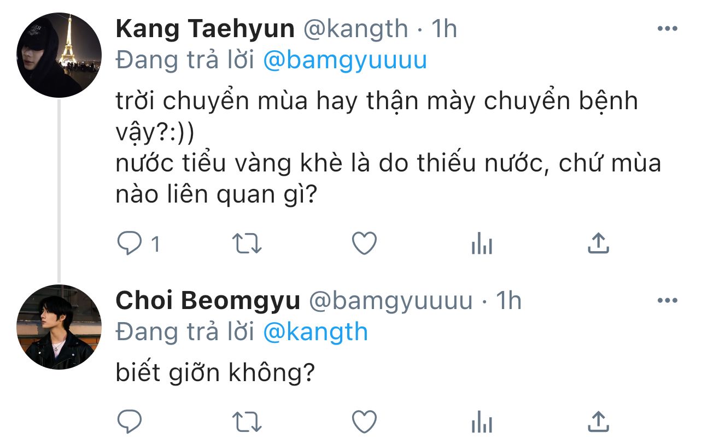
Task: Reply to Choi Beomgyu's tweet
Action: pyautogui.click(x=130, y=422)
